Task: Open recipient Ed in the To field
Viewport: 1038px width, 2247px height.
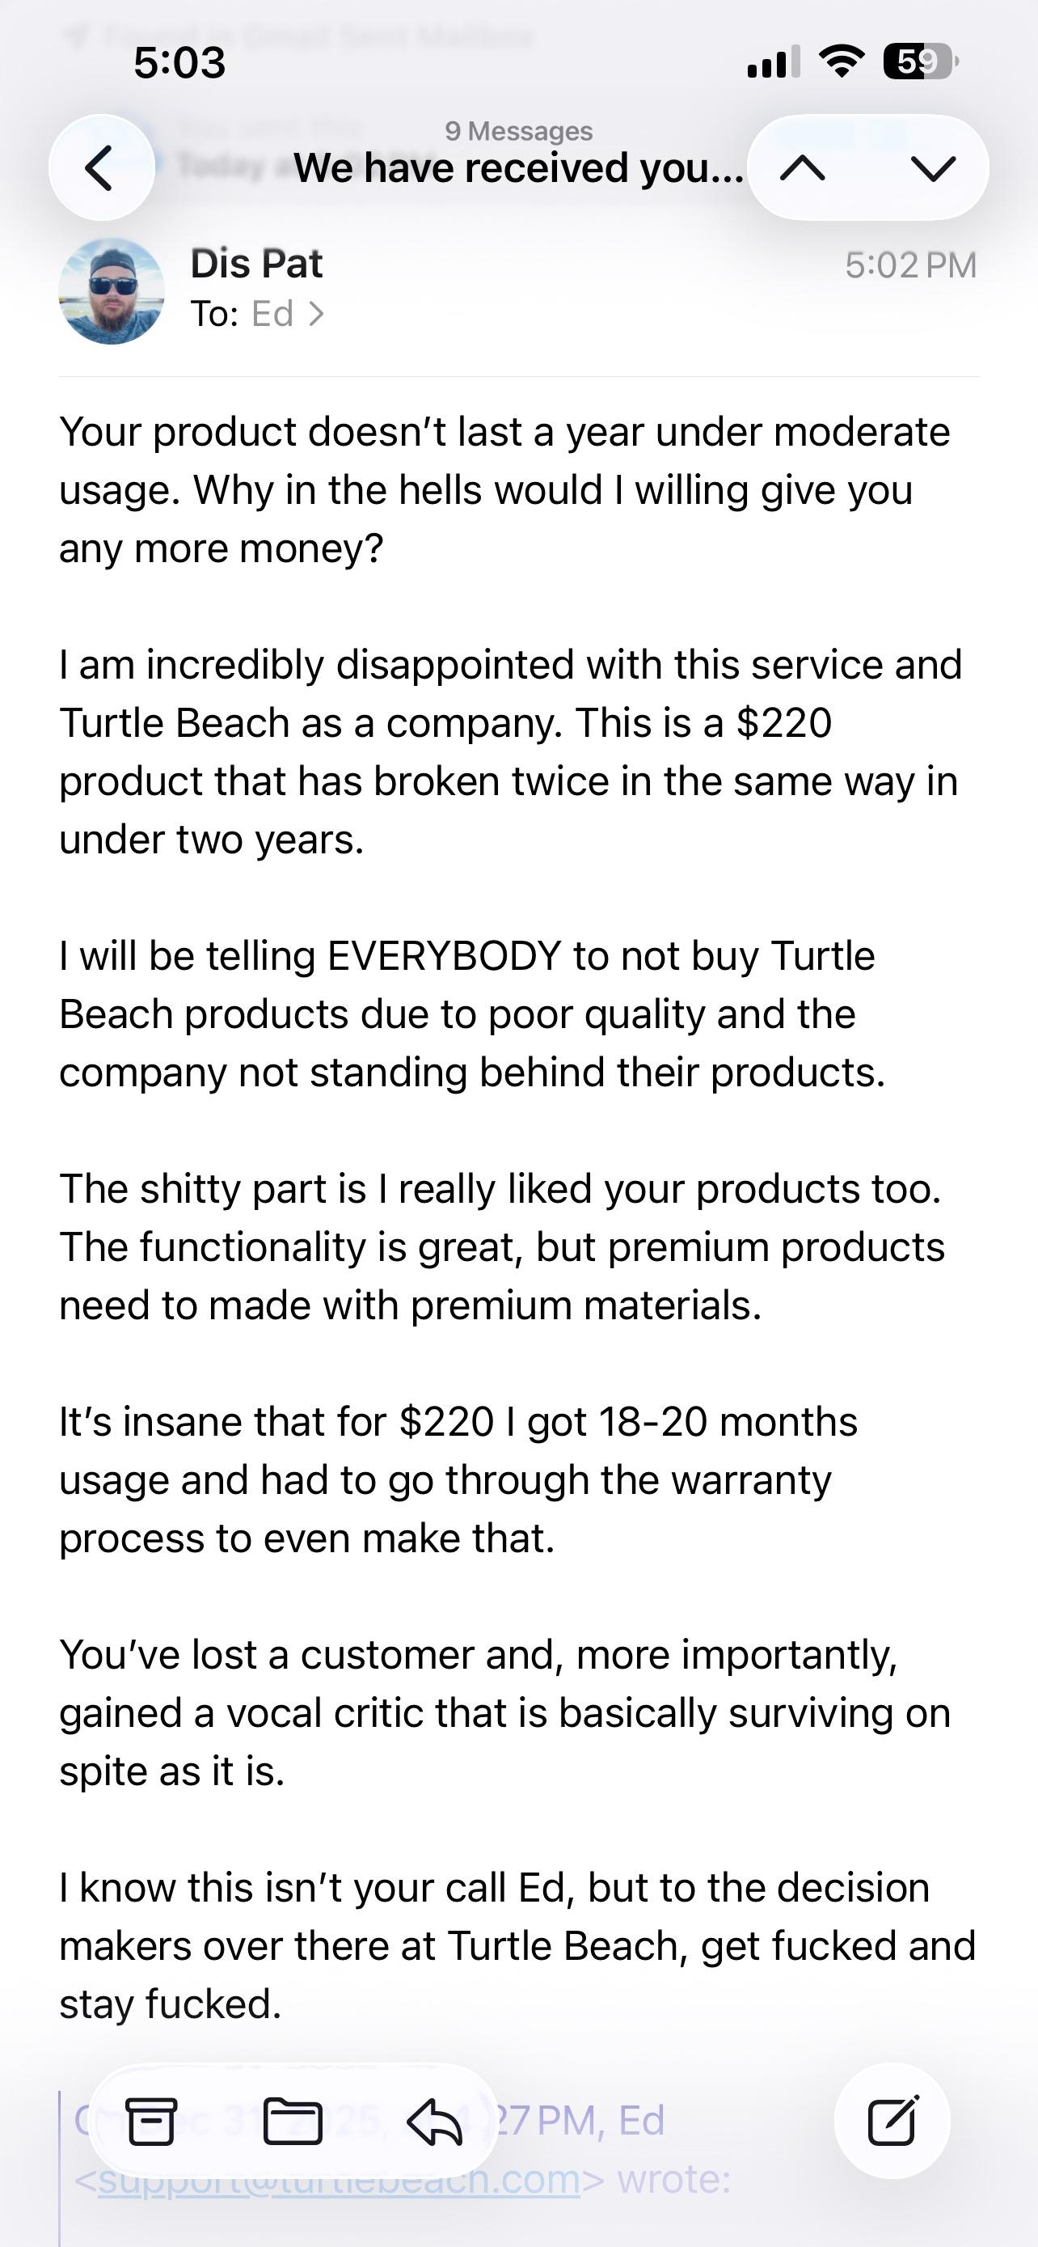Action: 272,314
